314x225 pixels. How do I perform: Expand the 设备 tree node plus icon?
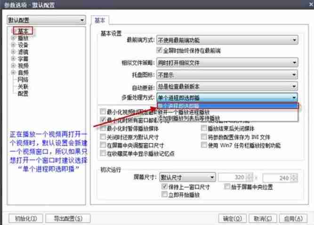[13, 45]
